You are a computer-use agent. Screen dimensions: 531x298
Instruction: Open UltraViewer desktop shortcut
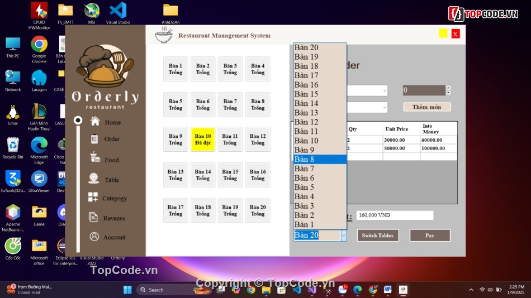tap(39, 181)
